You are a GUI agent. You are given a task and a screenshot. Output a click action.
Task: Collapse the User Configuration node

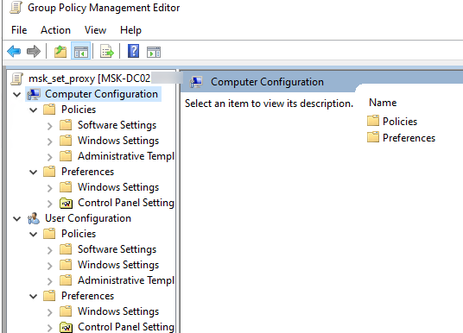tap(17, 219)
